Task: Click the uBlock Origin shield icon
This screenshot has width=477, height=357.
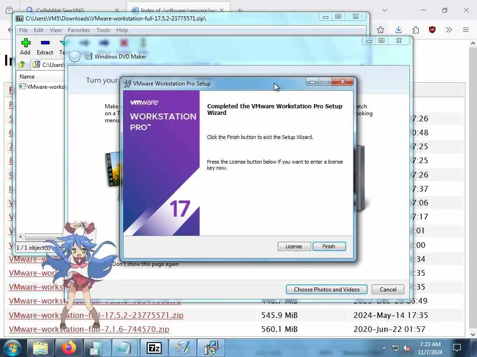Action: pos(432,30)
